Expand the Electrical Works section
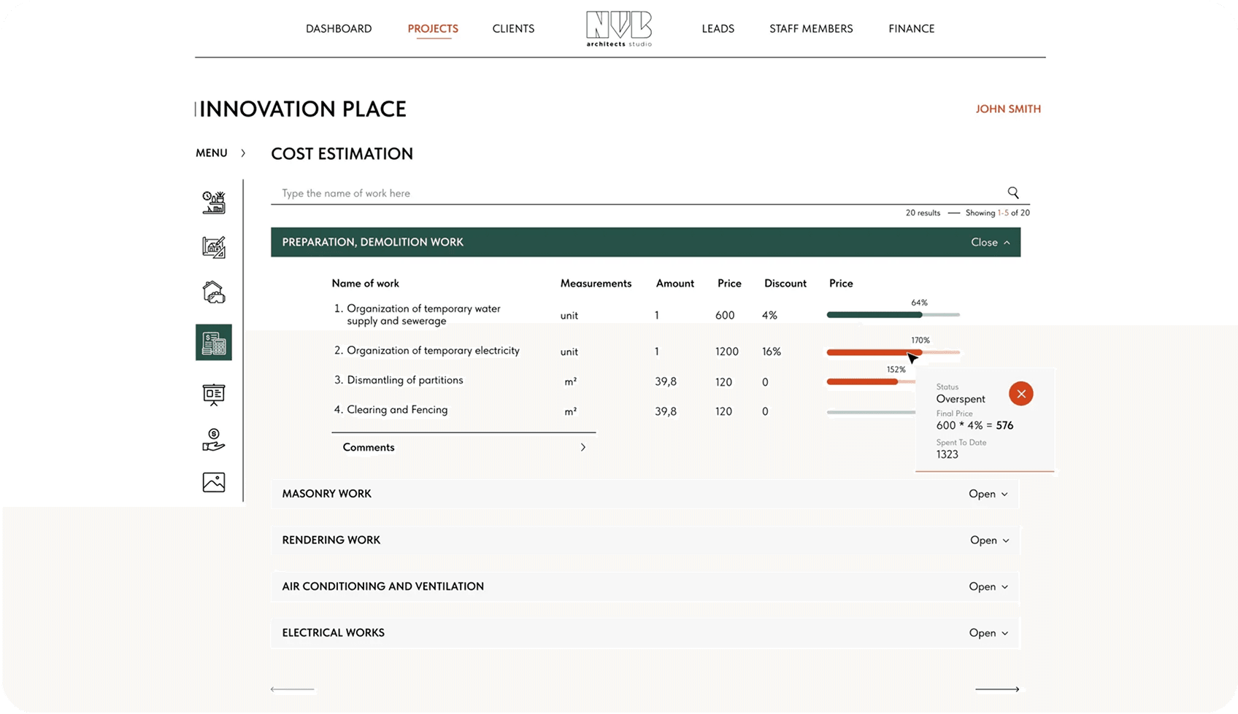 click(x=988, y=633)
